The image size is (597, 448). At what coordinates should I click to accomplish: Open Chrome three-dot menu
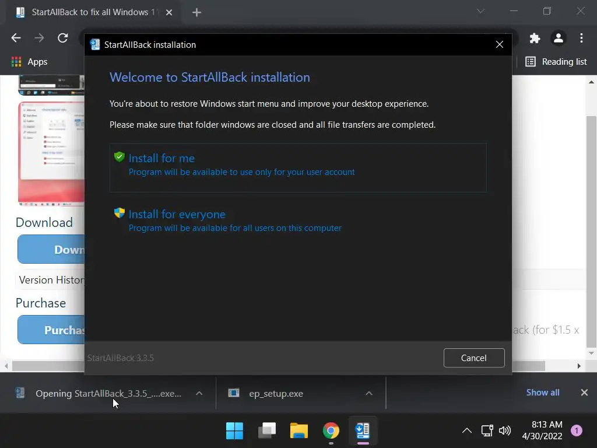click(x=581, y=38)
